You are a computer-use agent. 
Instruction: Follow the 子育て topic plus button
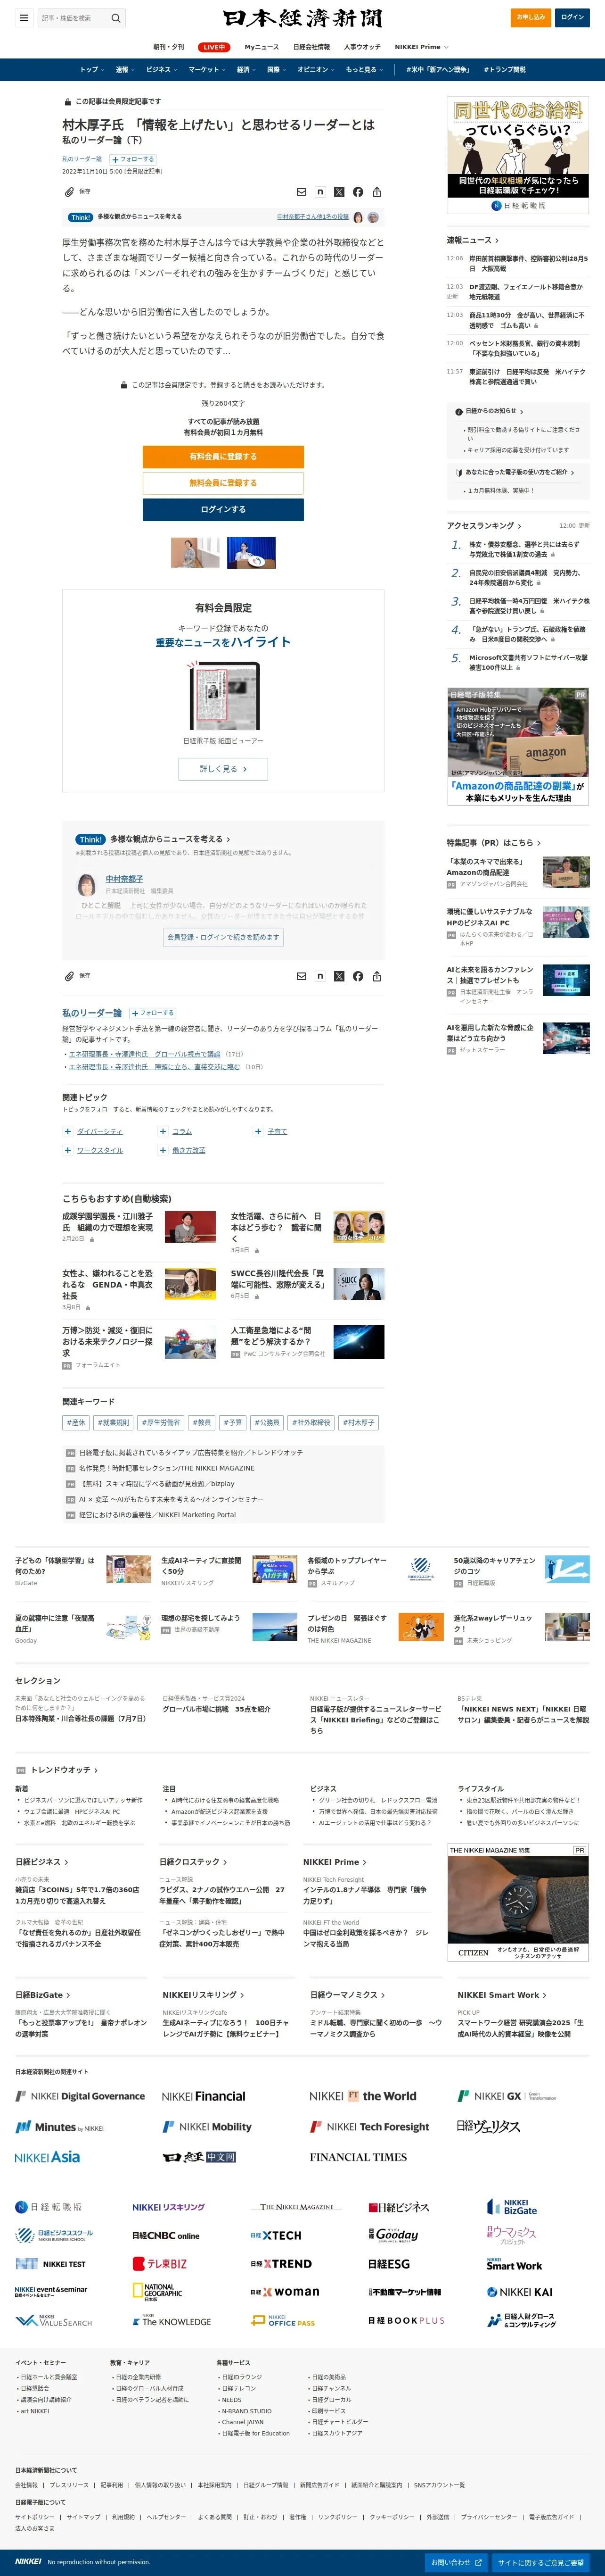258,1131
